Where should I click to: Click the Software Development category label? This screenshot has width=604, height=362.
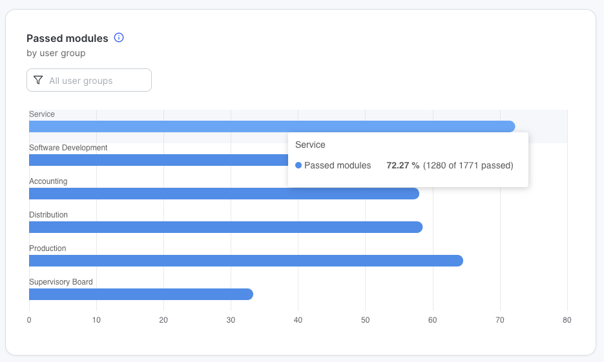pyautogui.click(x=68, y=148)
